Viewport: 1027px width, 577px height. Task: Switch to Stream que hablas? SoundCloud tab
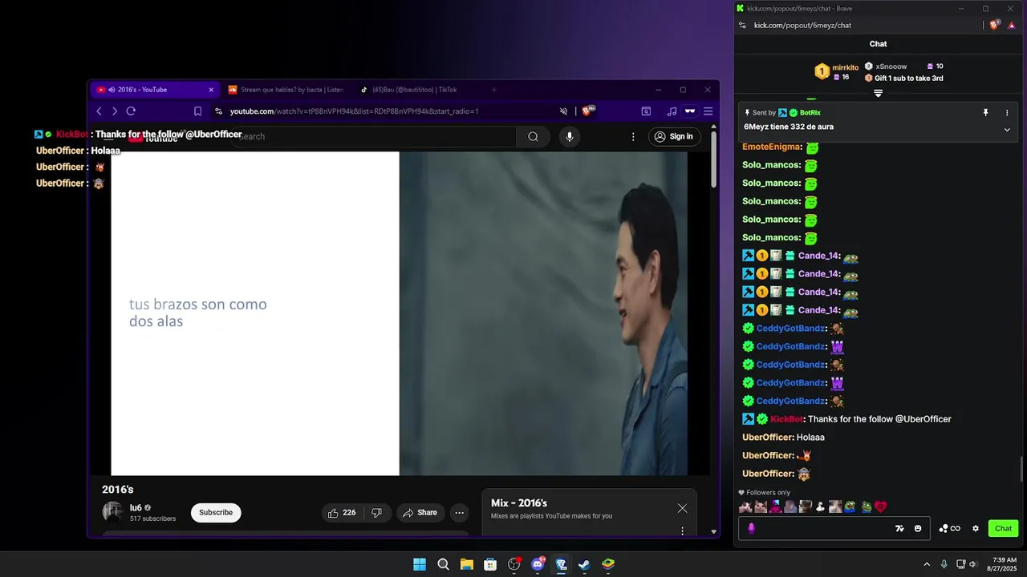click(x=286, y=90)
